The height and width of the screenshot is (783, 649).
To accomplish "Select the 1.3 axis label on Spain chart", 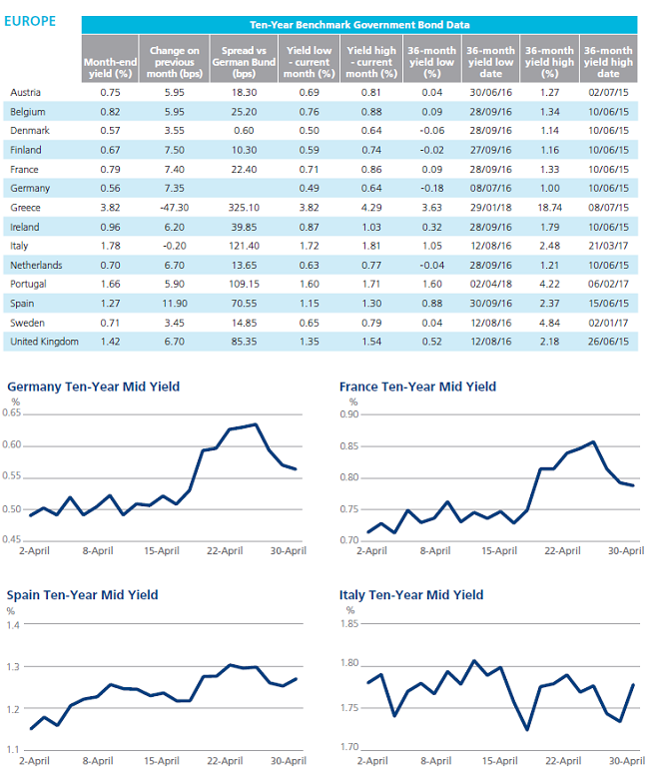I will [14, 667].
